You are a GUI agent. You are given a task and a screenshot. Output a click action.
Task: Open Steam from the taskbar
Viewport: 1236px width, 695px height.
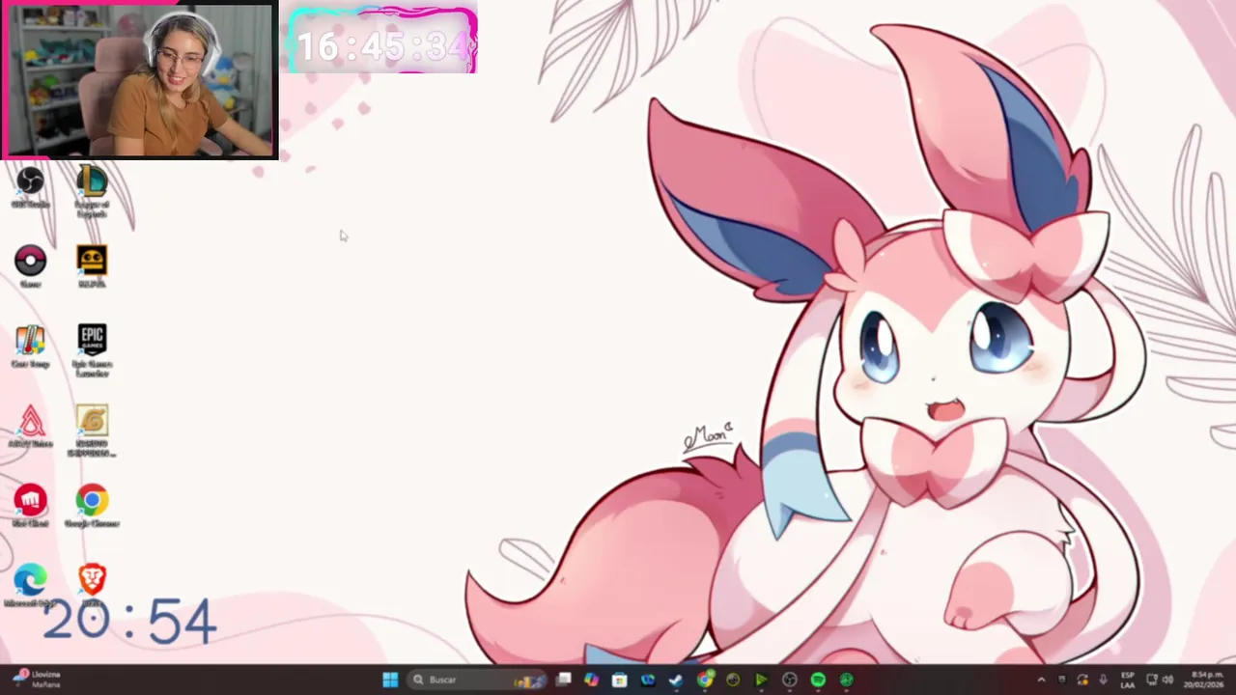(x=676, y=680)
